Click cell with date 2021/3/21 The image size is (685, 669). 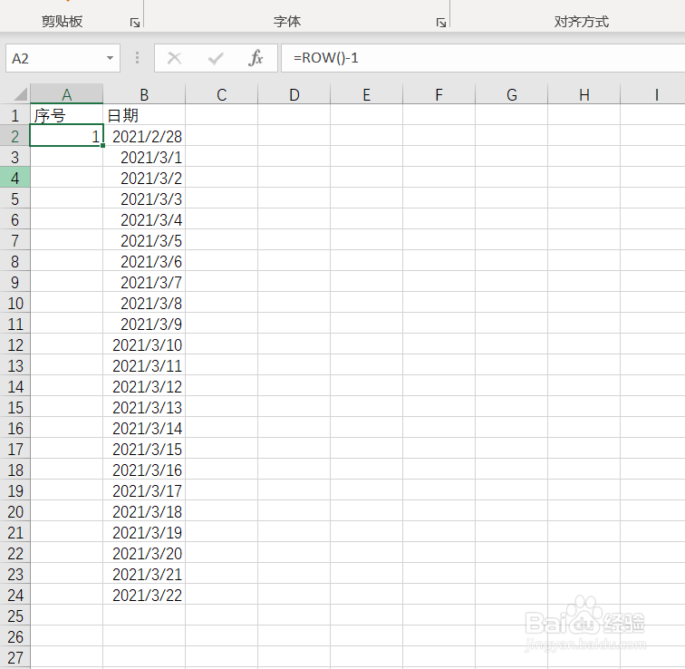point(144,574)
